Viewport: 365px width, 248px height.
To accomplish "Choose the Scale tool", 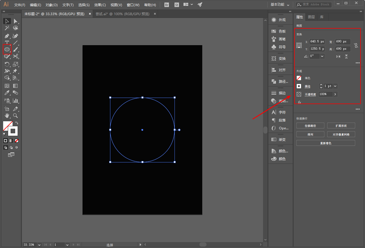I will tap(15, 64).
